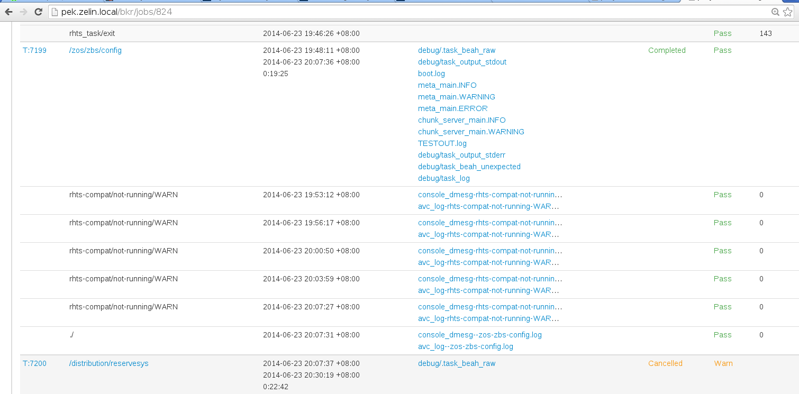Open debug/task_output_stderr log
This screenshot has width=799, height=394.
pos(461,155)
